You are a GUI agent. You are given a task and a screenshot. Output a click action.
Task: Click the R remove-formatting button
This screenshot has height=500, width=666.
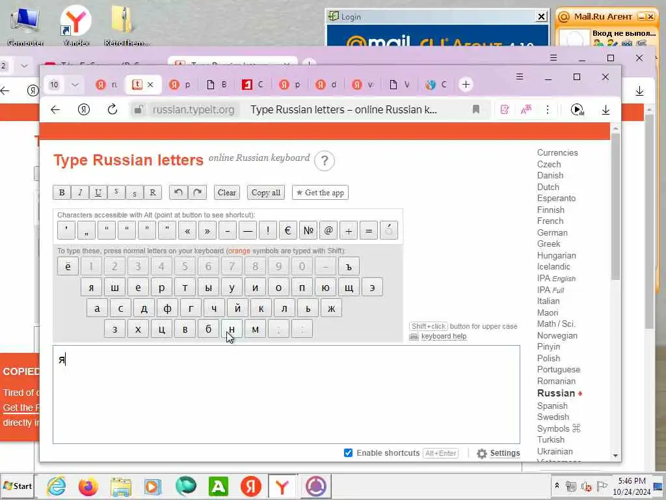pyautogui.click(x=153, y=193)
